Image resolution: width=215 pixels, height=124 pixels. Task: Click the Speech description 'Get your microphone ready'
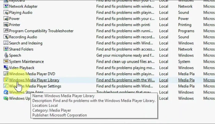click(125, 55)
